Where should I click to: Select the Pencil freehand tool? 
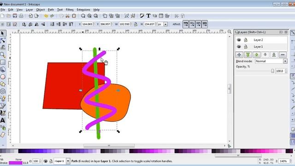(3, 98)
